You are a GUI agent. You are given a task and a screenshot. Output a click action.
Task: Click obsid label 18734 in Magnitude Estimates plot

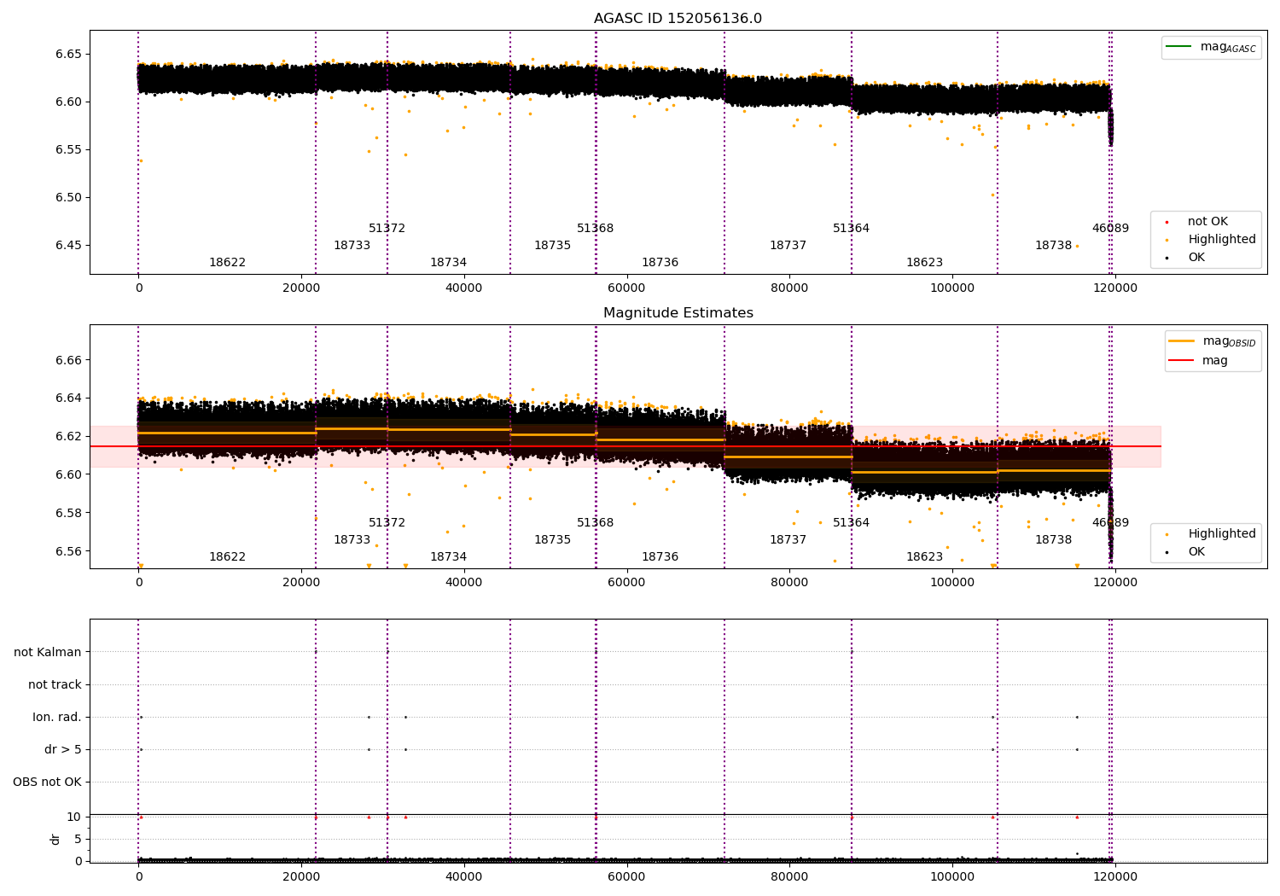448,557
